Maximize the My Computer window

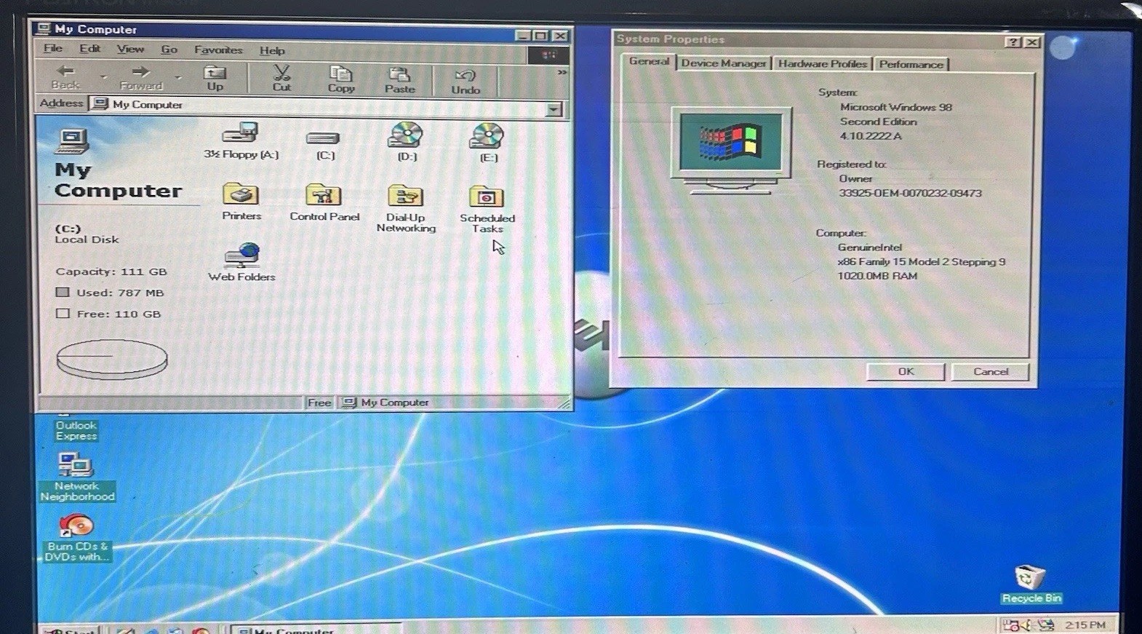[540, 36]
